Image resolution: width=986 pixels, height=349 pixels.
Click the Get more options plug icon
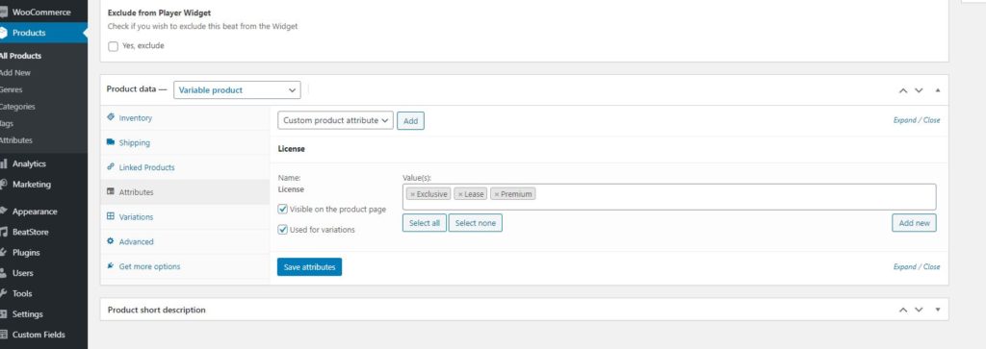111,266
